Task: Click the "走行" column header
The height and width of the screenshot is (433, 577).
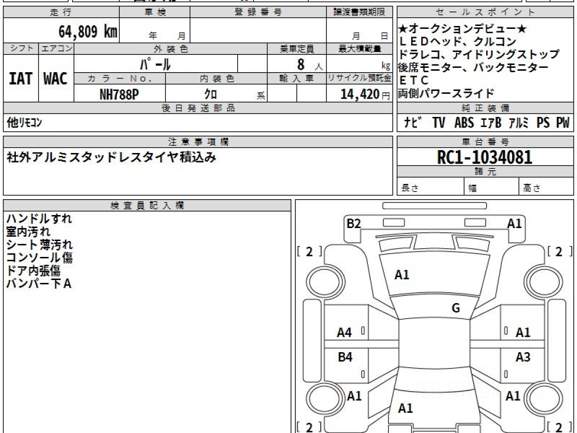Action: coord(61,13)
